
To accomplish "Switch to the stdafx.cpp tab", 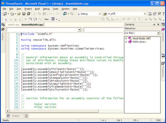I will coord(13,24).
